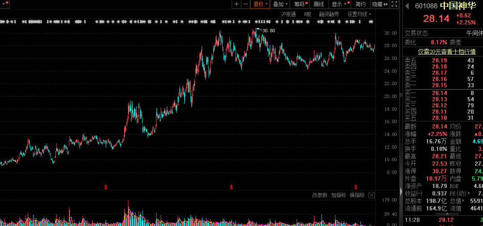483x226 pixels.
Task: Click the 换指标 button
Action: pos(357,195)
